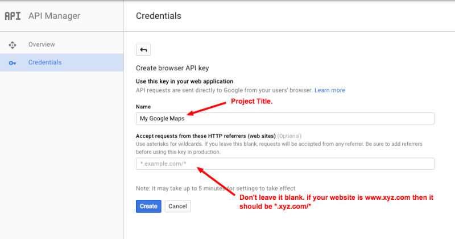Click the red Project Title annotation
This screenshot has height=239, width=455.
click(x=251, y=102)
